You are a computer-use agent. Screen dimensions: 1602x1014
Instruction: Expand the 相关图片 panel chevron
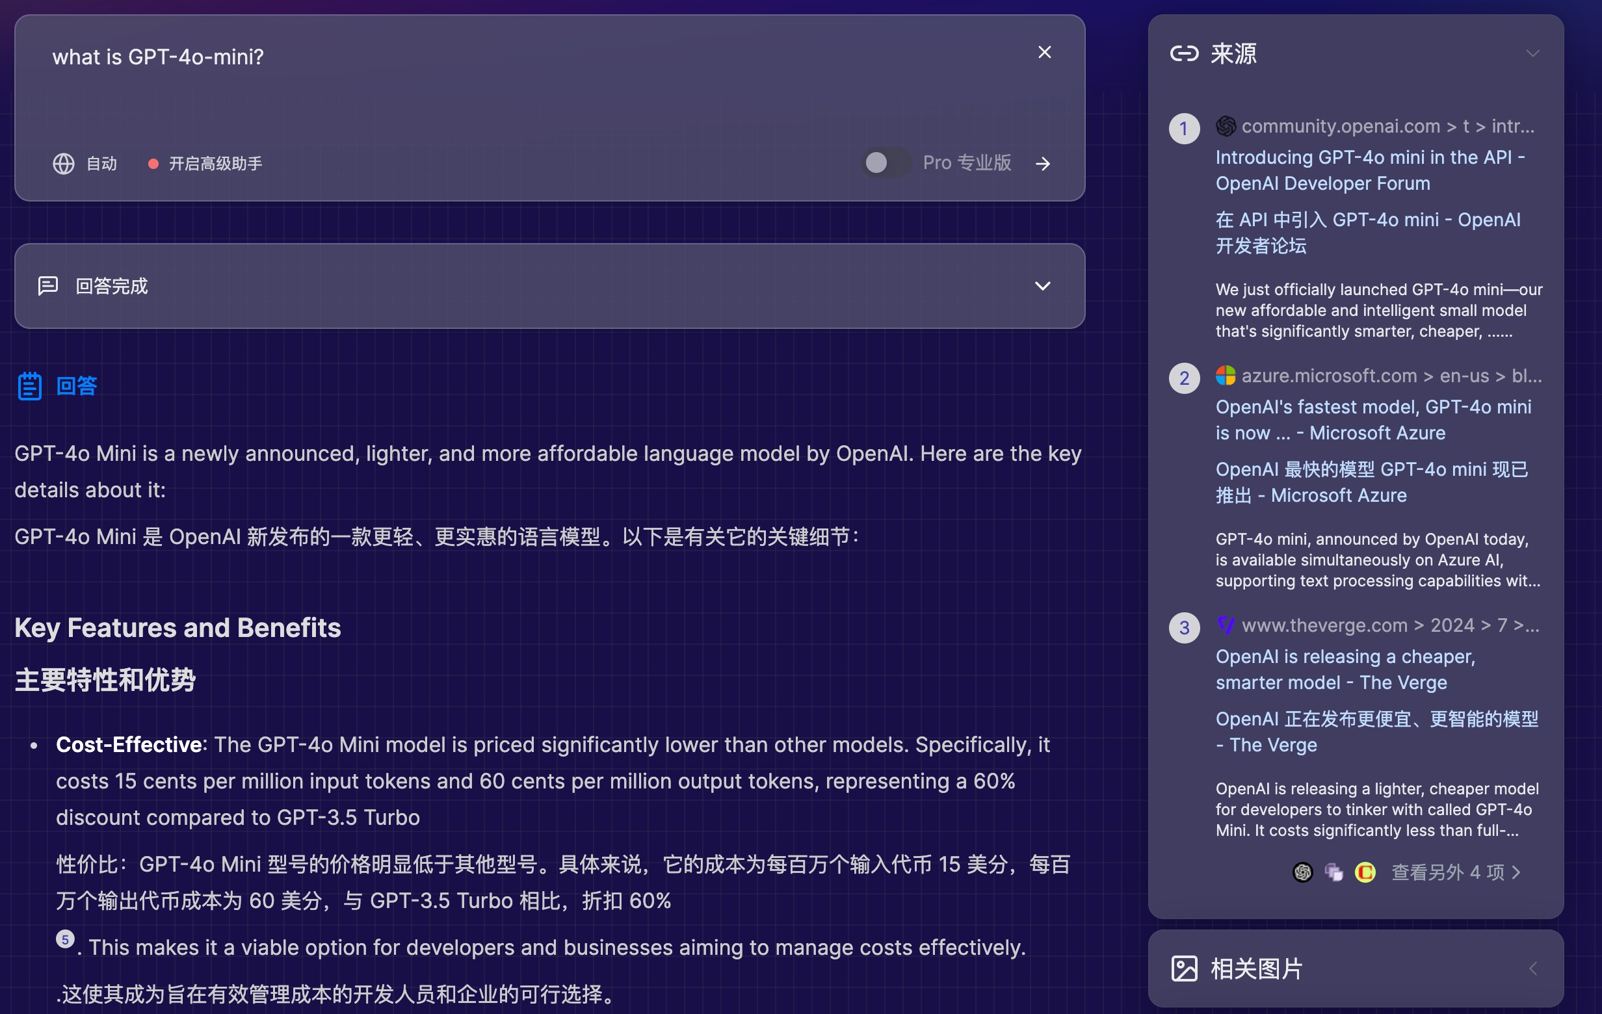pyautogui.click(x=1533, y=968)
